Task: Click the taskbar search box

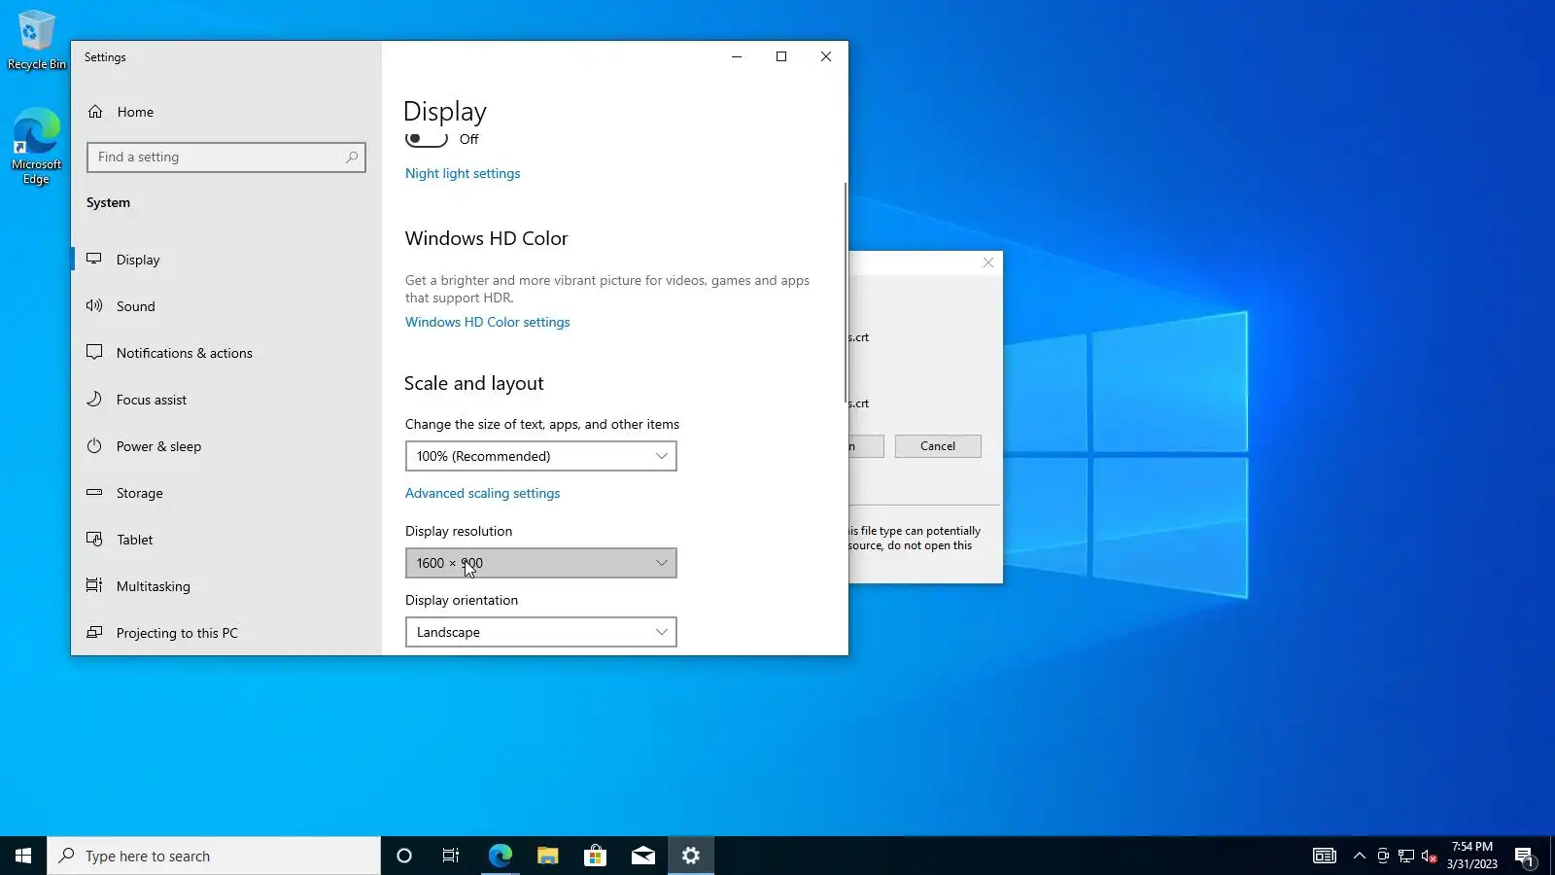Action: [214, 856]
